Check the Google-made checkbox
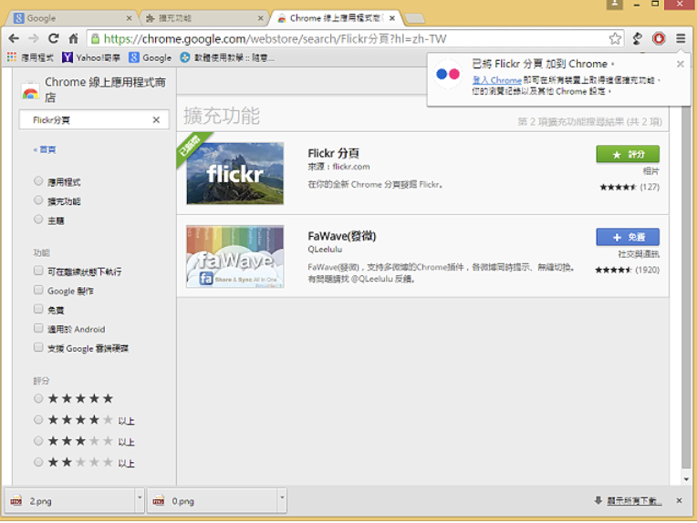 (38, 290)
